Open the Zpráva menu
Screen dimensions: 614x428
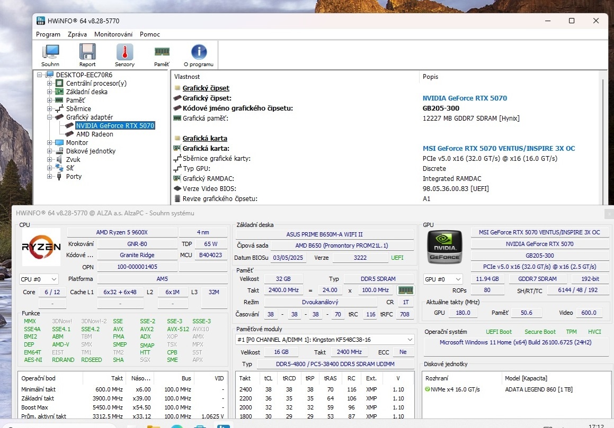tap(77, 34)
